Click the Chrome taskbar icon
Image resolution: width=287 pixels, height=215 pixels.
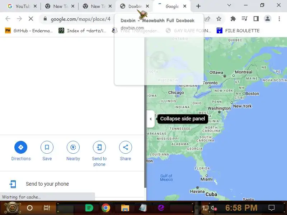tap(106, 208)
